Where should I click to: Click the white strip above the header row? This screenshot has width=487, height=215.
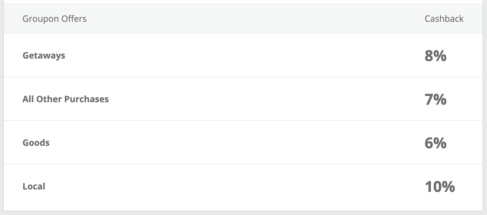[243, 2]
